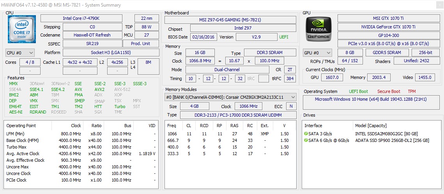Click the BIOS Version field V2.9
The image size is (444, 194).
(x=256, y=37)
